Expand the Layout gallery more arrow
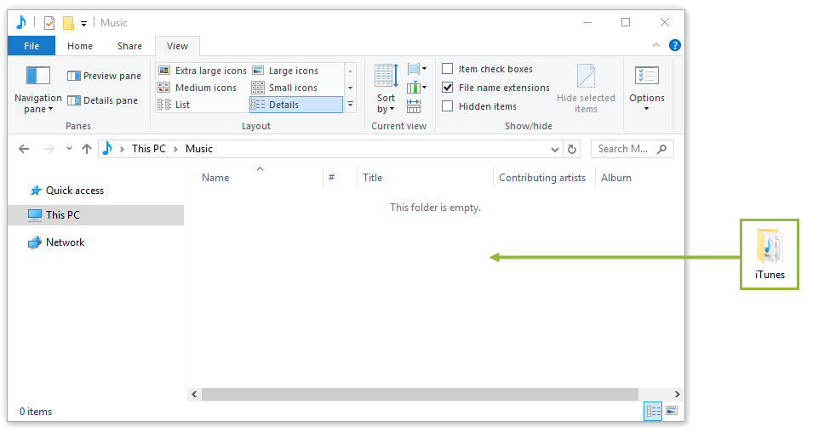This screenshot has width=824, height=433. 350,104
